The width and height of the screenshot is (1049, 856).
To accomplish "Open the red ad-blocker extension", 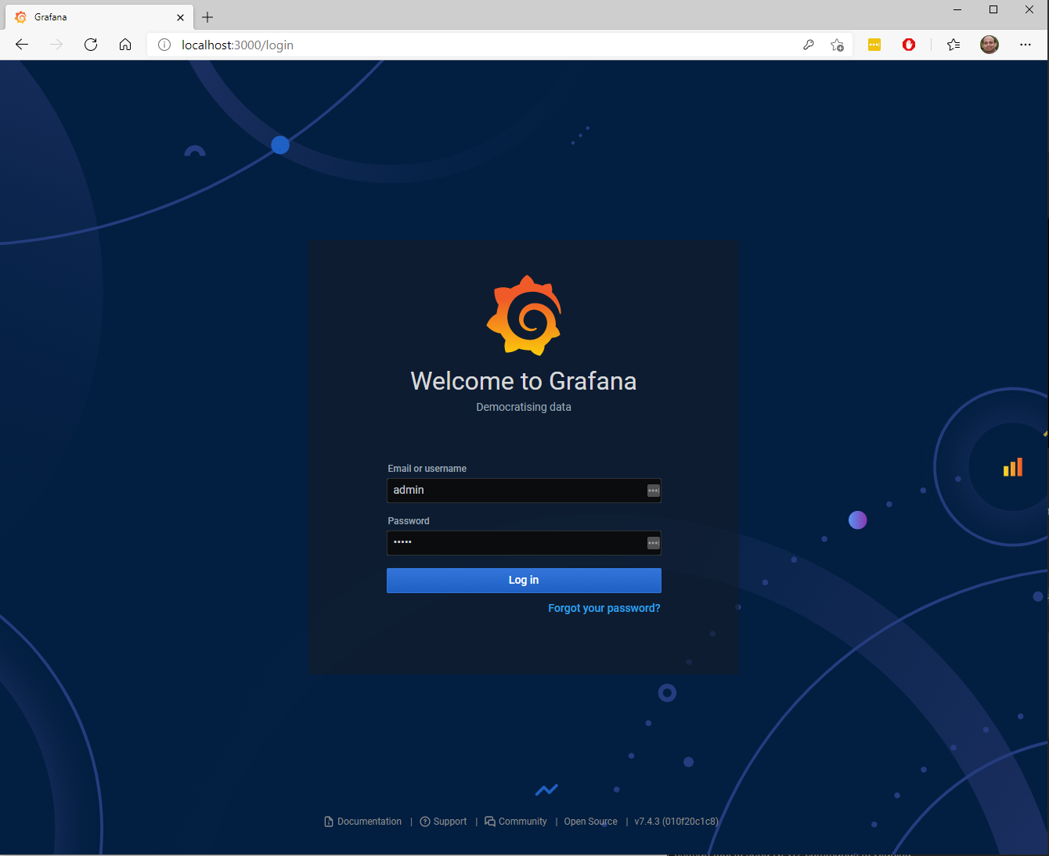I will [909, 45].
